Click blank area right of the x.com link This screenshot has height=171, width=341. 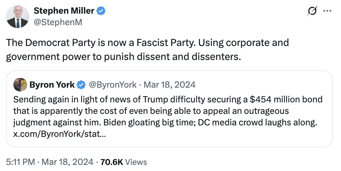click(216, 134)
